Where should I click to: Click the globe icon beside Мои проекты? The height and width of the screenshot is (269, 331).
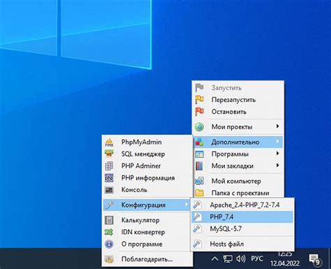[199, 127]
